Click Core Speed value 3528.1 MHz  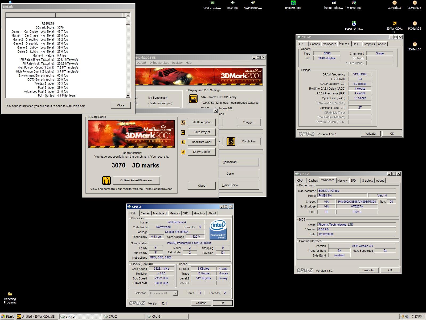pyautogui.click(x=161, y=269)
